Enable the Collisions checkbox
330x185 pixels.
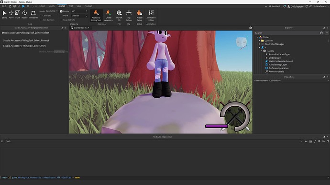point(41,16)
